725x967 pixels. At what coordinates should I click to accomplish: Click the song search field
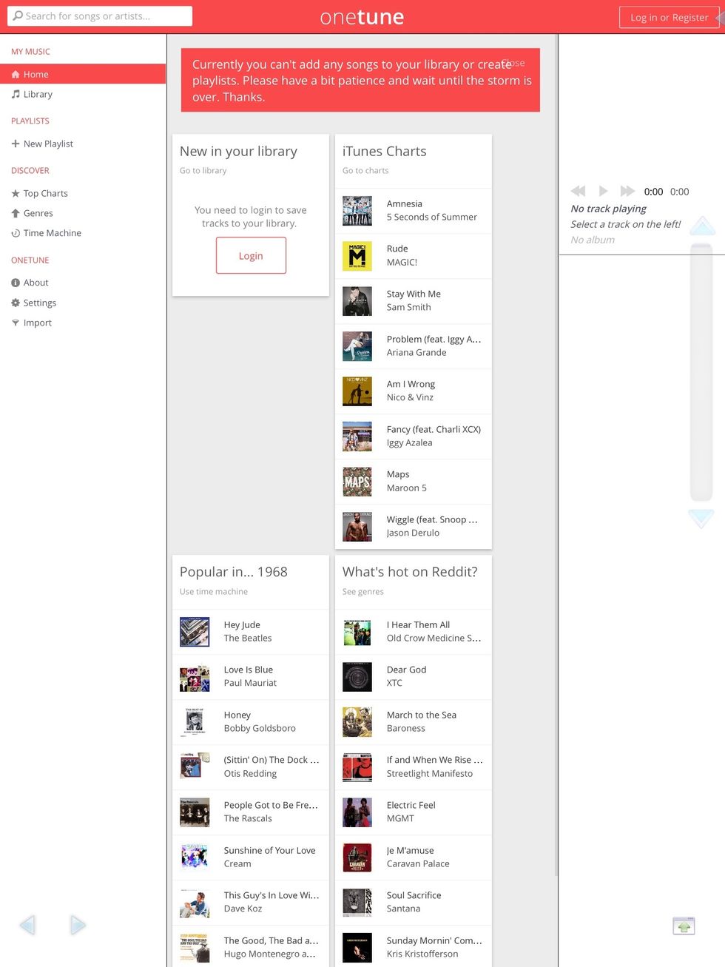(98, 16)
